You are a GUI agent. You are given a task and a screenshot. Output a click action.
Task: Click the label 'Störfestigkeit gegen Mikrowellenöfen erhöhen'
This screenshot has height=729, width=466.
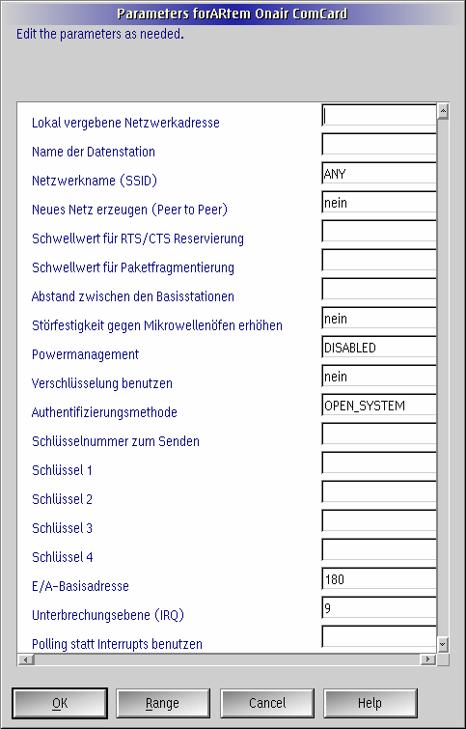click(157, 325)
